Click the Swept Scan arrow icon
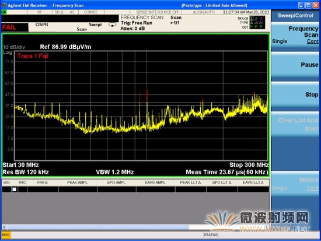The width and height of the screenshot is (321, 241). [113, 25]
